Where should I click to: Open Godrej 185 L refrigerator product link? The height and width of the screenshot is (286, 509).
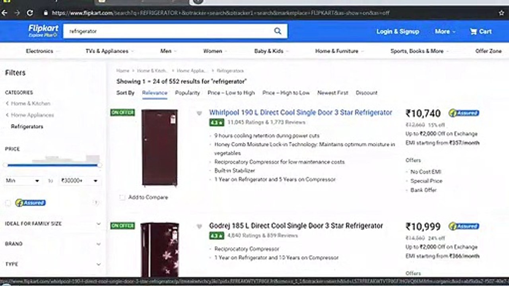[x=296, y=226]
